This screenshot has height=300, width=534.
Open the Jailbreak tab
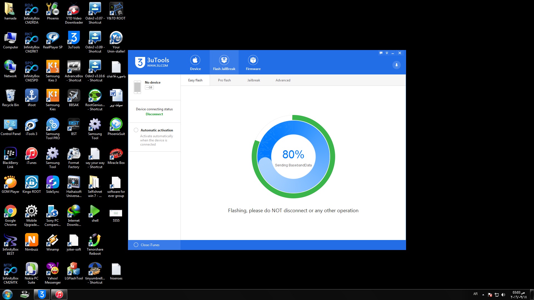coord(254,80)
